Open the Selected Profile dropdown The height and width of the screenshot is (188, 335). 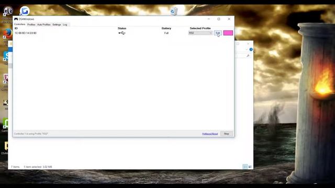pos(200,33)
